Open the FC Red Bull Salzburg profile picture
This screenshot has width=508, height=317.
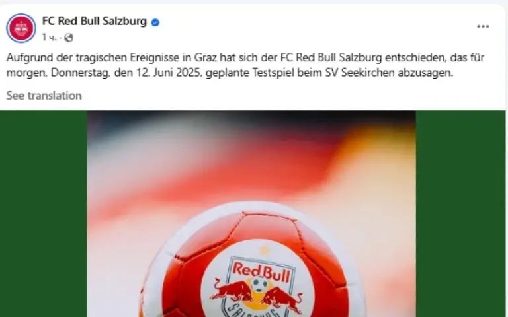point(21,28)
